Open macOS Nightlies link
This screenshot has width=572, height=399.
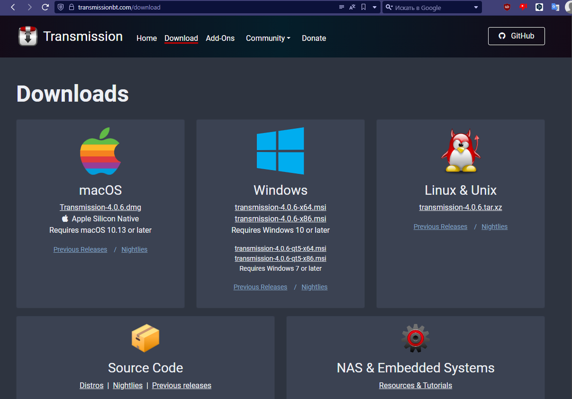point(134,250)
